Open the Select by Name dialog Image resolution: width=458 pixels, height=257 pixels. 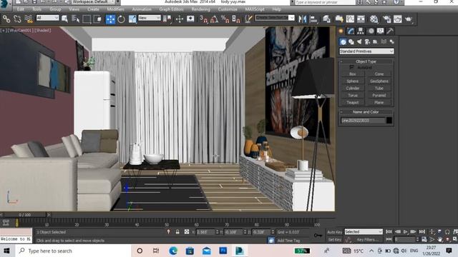click(x=76, y=19)
